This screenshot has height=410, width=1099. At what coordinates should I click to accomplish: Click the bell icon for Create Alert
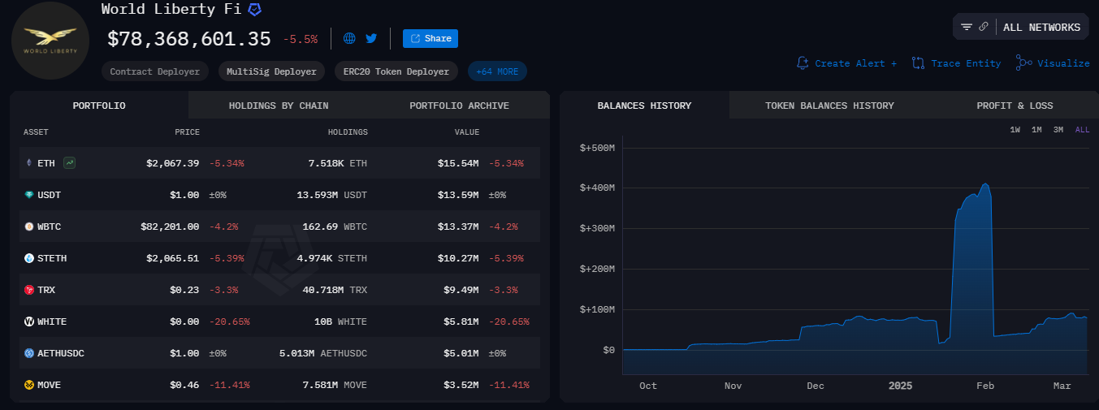click(x=803, y=63)
